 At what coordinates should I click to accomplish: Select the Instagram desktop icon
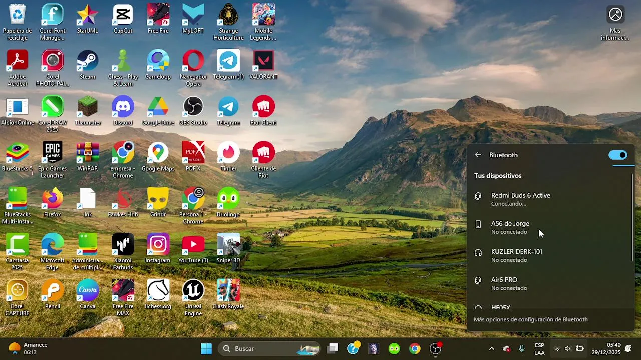(x=158, y=249)
